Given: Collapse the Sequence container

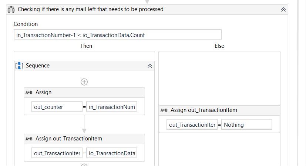Looking at the screenshot, I should (x=150, y=66).
